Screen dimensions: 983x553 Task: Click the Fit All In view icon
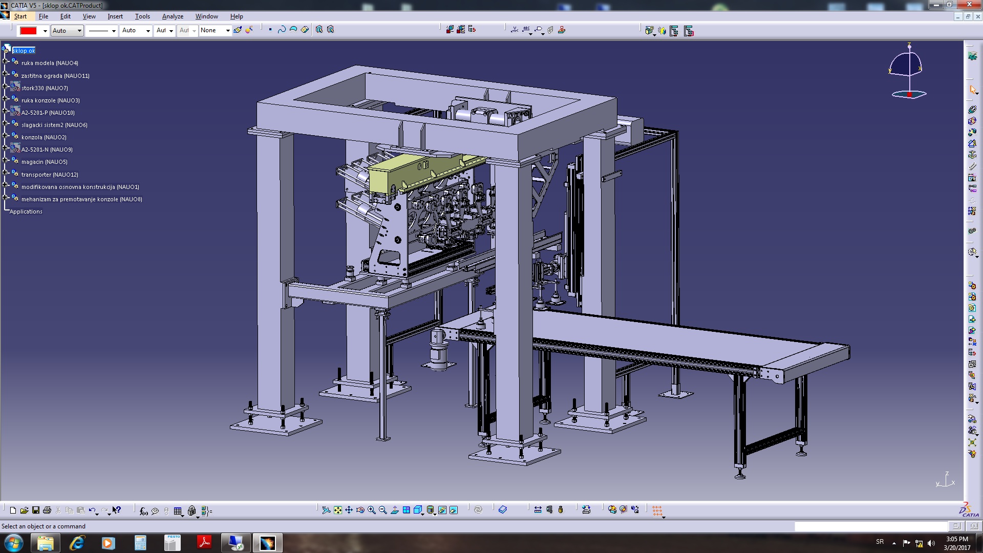[338, 510]
